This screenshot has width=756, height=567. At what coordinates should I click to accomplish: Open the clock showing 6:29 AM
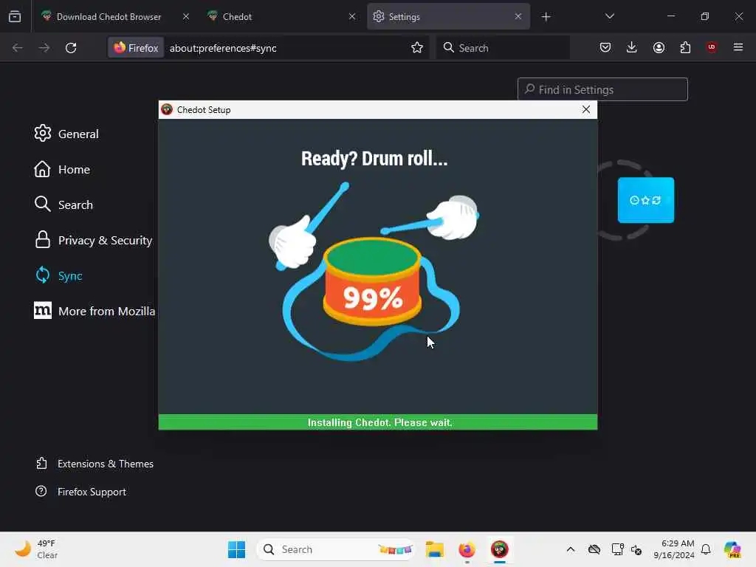pyautogui.click(x=674, y=549)
